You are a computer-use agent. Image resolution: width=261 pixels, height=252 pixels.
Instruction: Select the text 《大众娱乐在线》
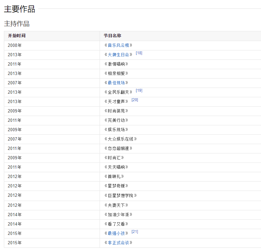(x=121, y=139)
